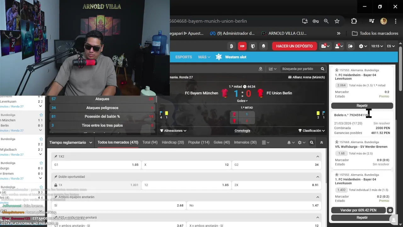
Task: Expand the Clasificación section
Action: [312, 131]
